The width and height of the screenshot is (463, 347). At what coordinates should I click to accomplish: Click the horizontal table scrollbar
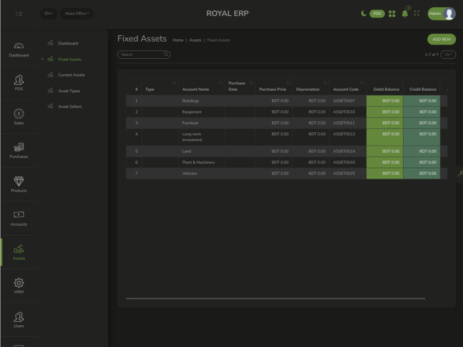(275, 298)
